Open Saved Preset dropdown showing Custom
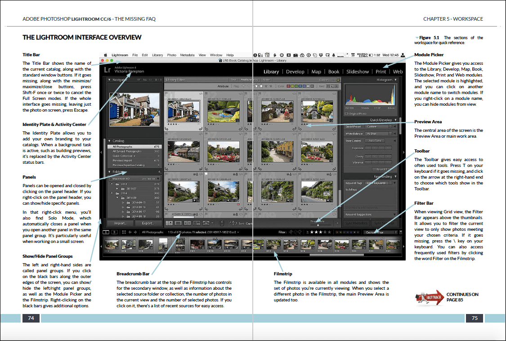 pos(378,126)
